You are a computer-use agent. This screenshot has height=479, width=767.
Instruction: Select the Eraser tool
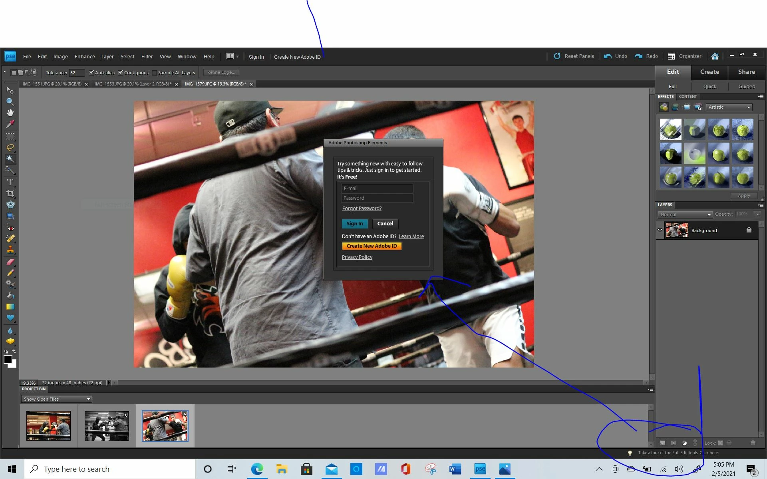[10, 262]
